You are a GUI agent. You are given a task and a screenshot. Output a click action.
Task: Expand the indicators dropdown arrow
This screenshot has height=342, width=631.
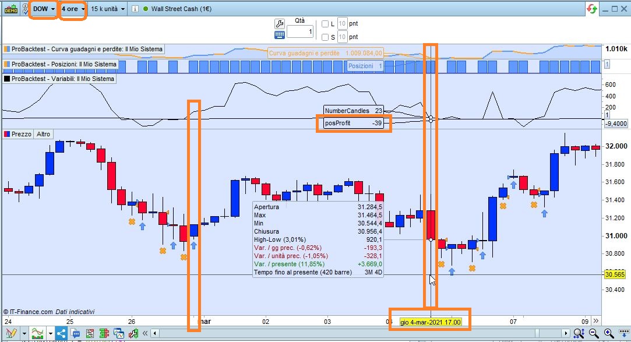50,333
